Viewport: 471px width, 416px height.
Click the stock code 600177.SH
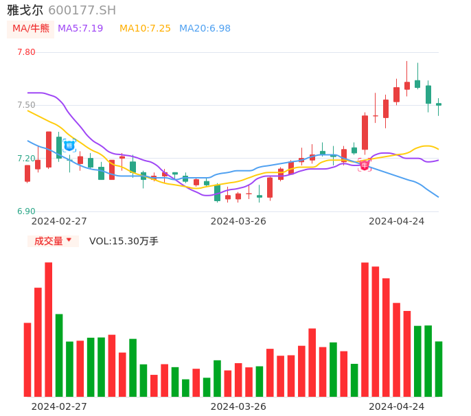(x=82, y=10)
